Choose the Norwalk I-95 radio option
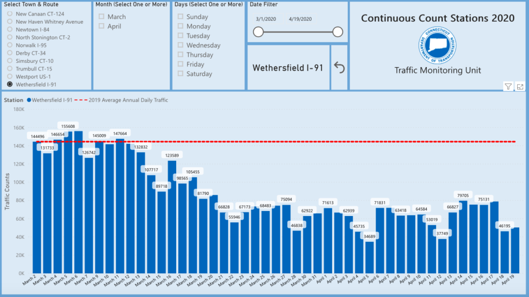 tap(9, 45)
